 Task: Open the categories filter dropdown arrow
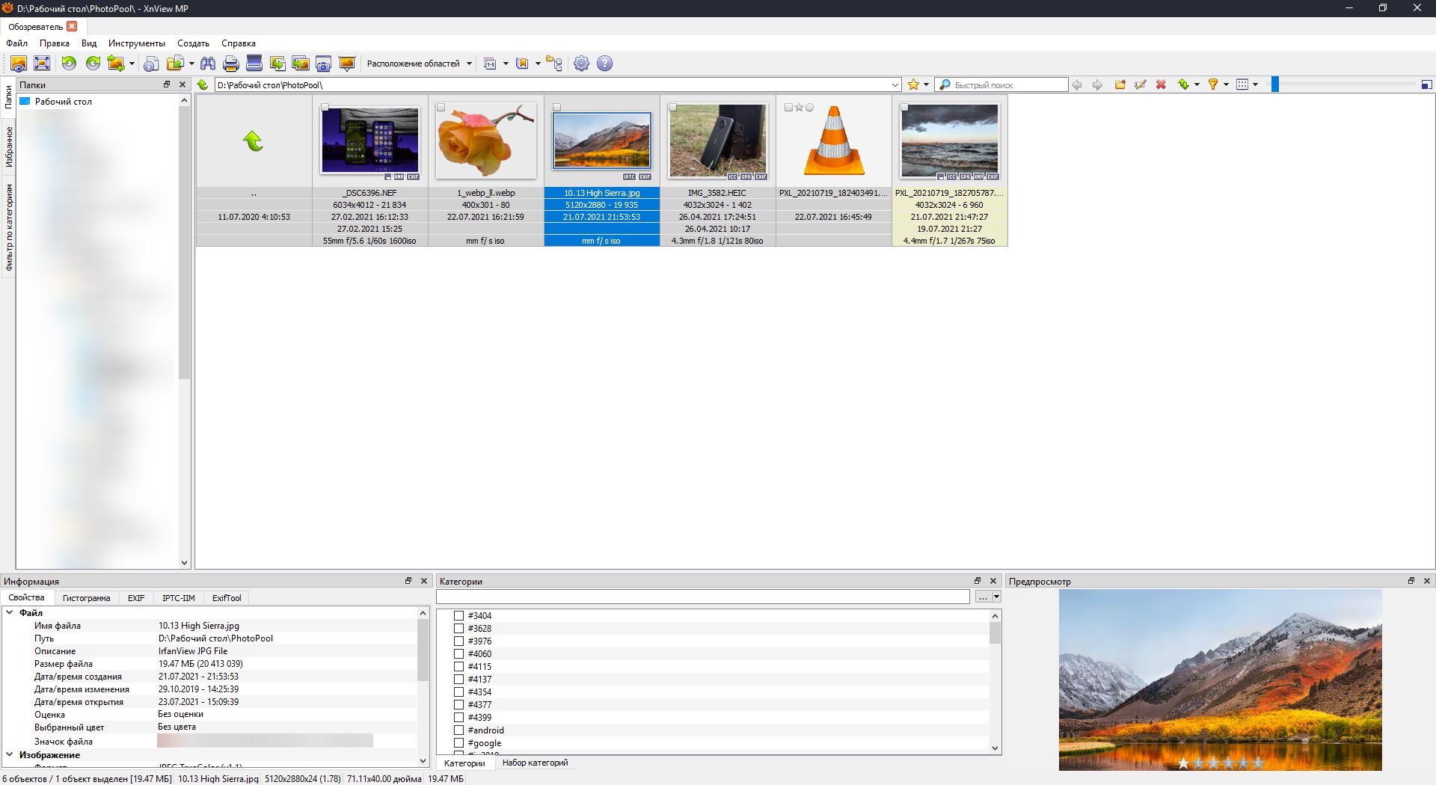[x=996, y=597]
